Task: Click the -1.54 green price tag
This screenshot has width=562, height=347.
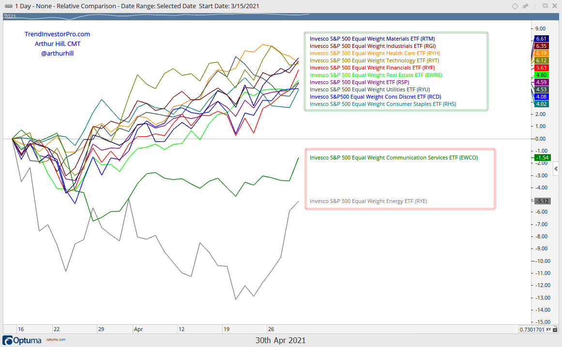Action: tap(542, 158)
